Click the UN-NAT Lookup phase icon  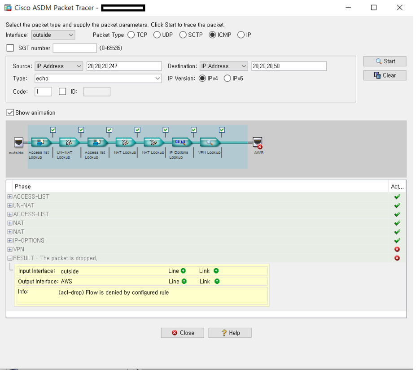(x=69, y=142)
